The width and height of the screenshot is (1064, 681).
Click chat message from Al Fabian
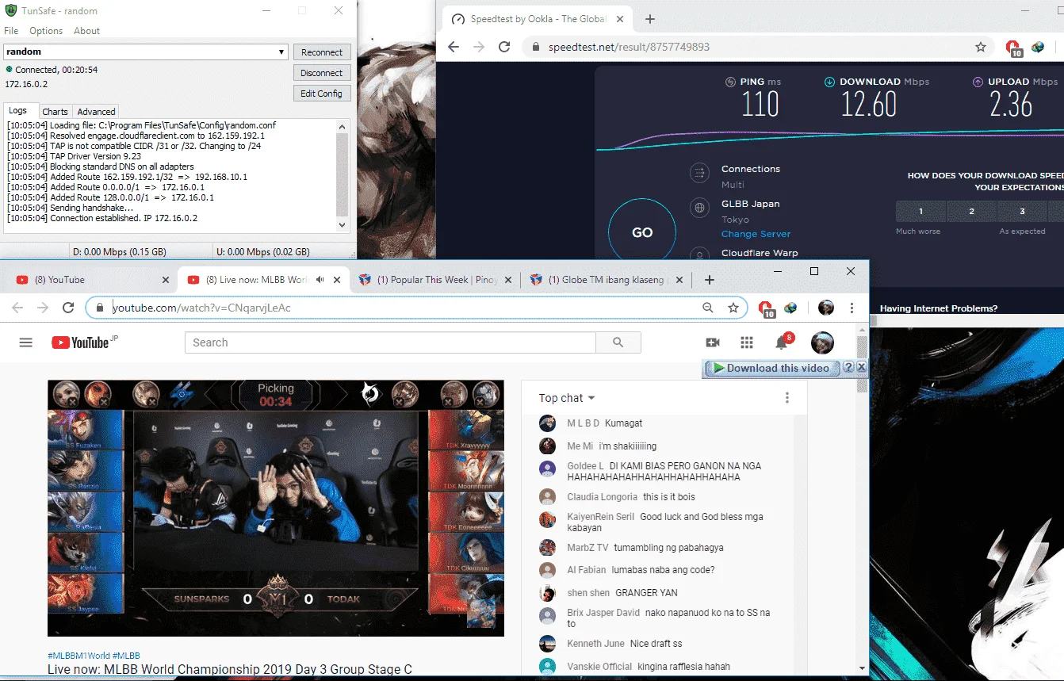click(x=663, y=570)
